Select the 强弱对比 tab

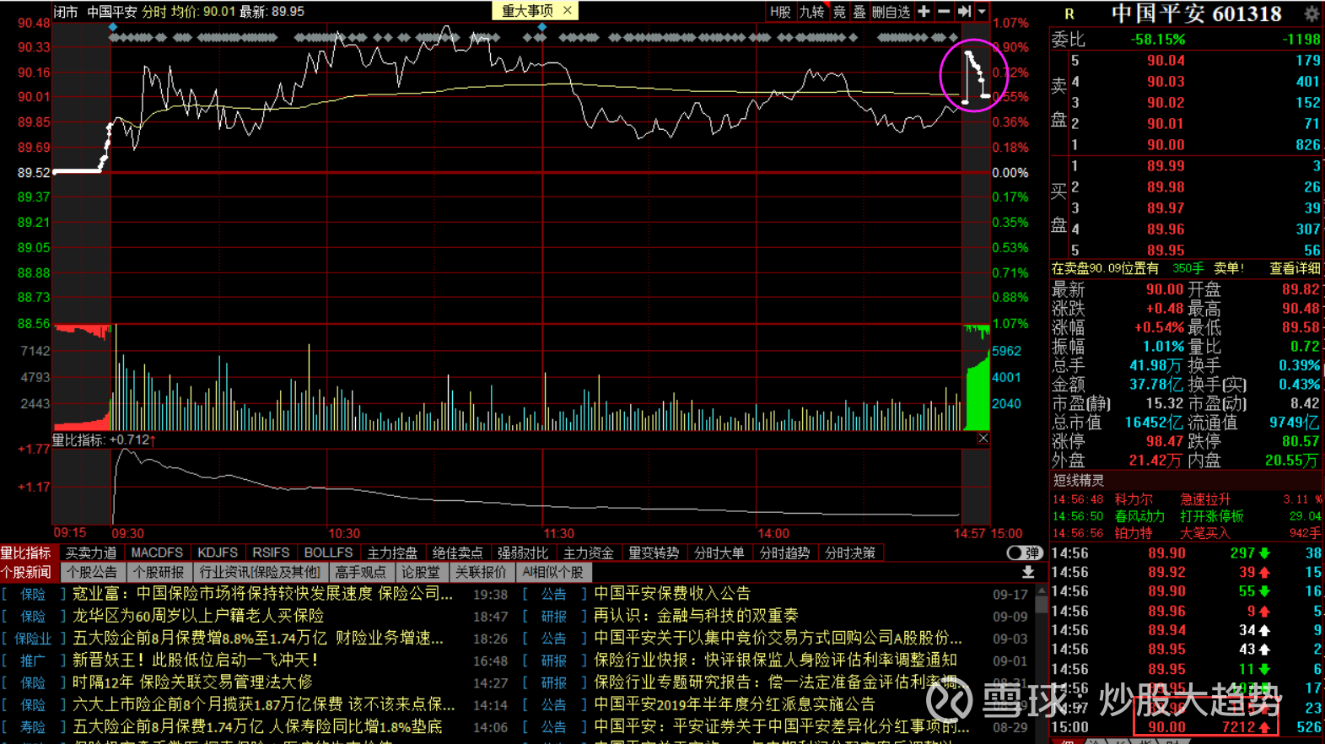tap(523, 553)
